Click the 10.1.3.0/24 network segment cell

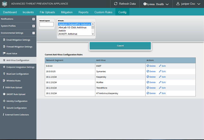coord(70,93)
